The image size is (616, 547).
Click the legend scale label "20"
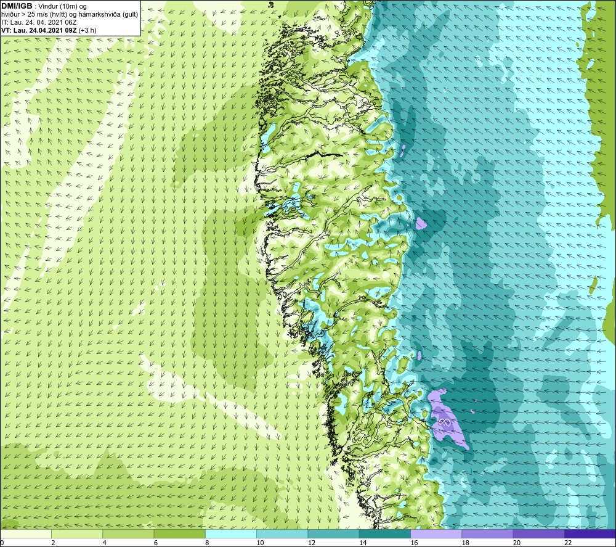pos(517,543)
